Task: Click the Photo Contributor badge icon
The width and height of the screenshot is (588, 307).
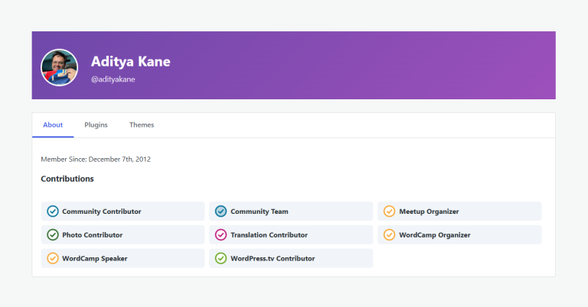Action: [x=53, y=235]
